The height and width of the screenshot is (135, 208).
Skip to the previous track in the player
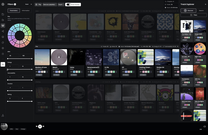(x=37, y=126)
